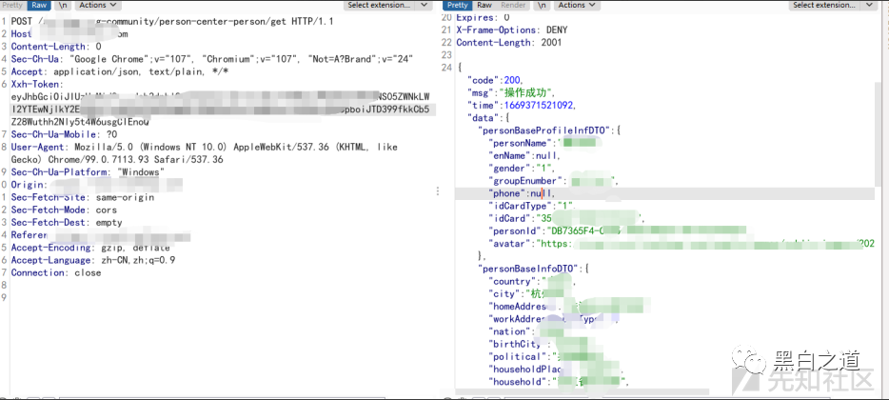
Task: Select the Raw tab in request pane
Action: click(x=39, y=6)
